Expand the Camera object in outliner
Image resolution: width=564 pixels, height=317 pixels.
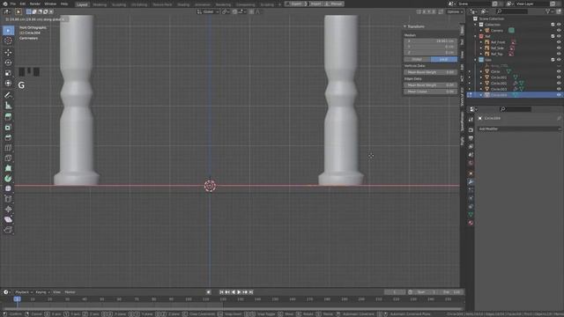click(x=481, y=31)
